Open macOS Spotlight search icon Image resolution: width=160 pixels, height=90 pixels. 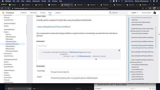150,1
